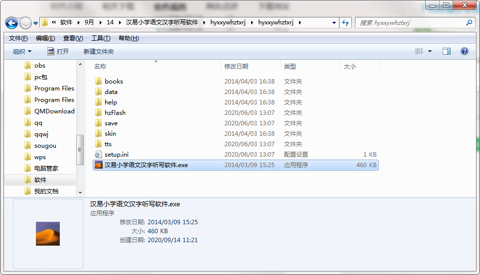Screen dimensions: 480x275
Task: Open the 组织 dropdown in toolbar
Action: (22, 51)
